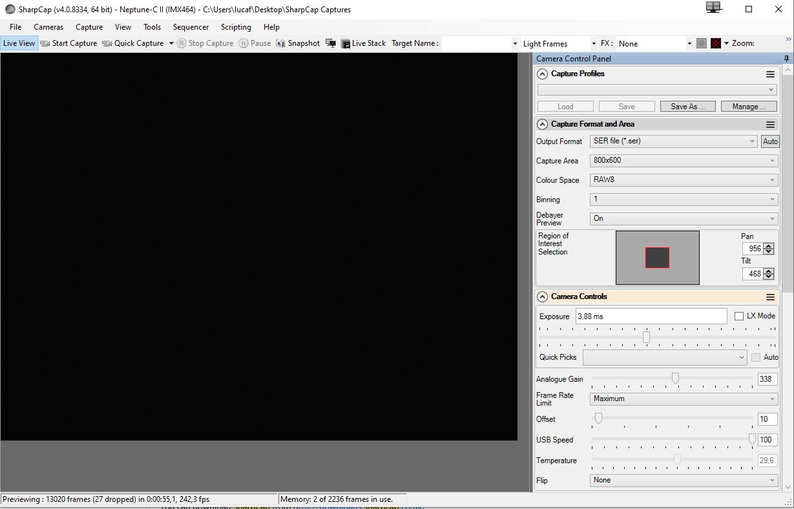Decrease the Tilt value with down arrow
Screen dimensions: 794x509
(769, 277)
